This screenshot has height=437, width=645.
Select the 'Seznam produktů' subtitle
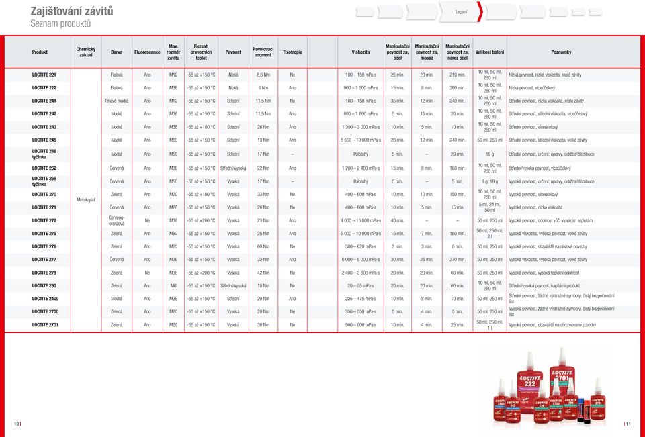(x=60, y=23)
